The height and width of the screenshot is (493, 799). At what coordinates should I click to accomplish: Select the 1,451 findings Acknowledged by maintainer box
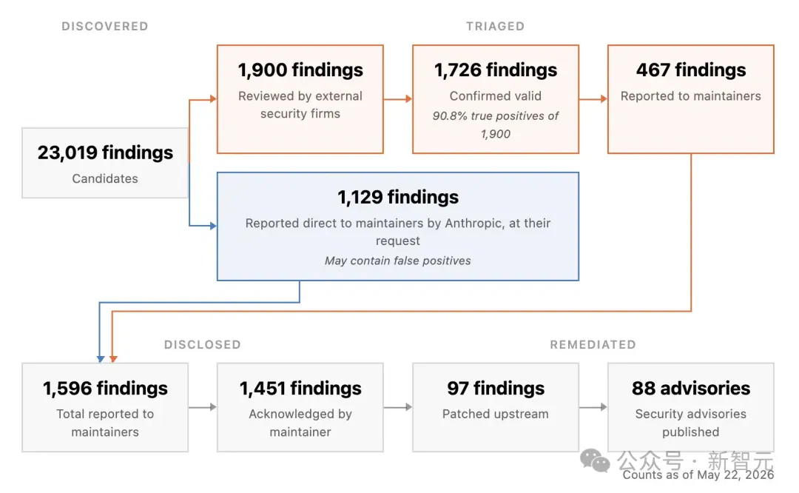[300, 407]
